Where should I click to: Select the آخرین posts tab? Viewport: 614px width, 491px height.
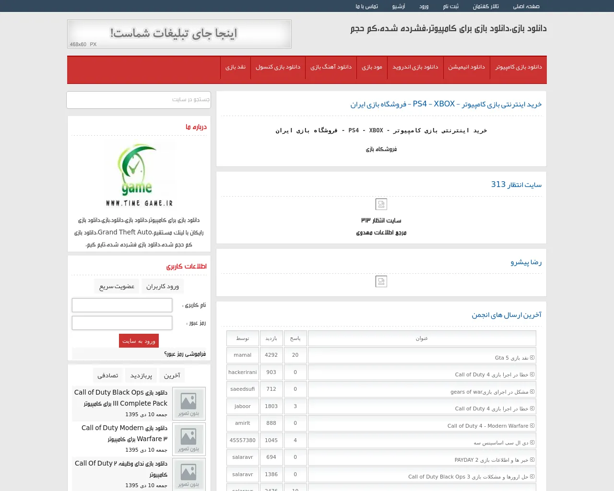(x=172, y=375)
